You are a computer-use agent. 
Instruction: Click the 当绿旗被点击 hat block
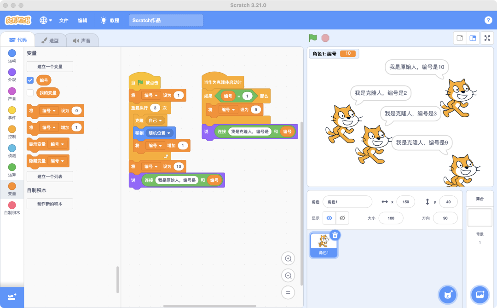[144, 81]
